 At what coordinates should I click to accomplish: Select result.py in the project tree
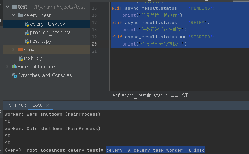point(40,41)
